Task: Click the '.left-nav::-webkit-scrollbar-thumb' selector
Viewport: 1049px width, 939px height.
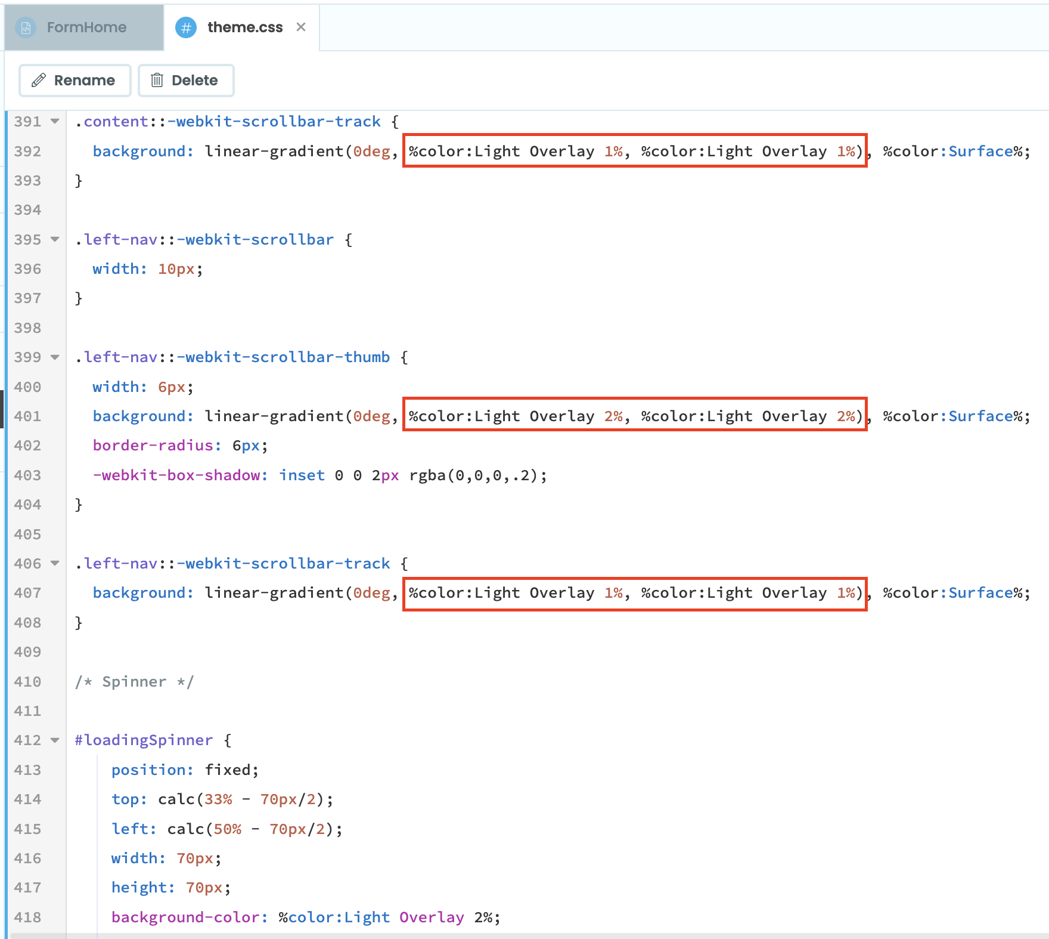Action: click(232, 357)
